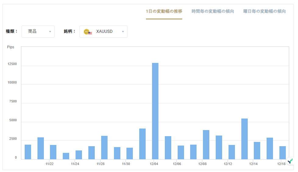Screen dimensions: 298x172
Task: Click the 12/04 date label
Action: point(154,164)
